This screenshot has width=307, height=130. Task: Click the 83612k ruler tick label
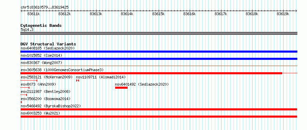pos(65,14)
